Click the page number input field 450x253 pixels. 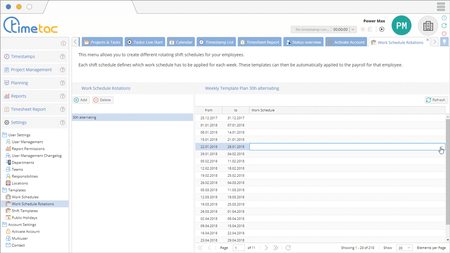point(239,248)
